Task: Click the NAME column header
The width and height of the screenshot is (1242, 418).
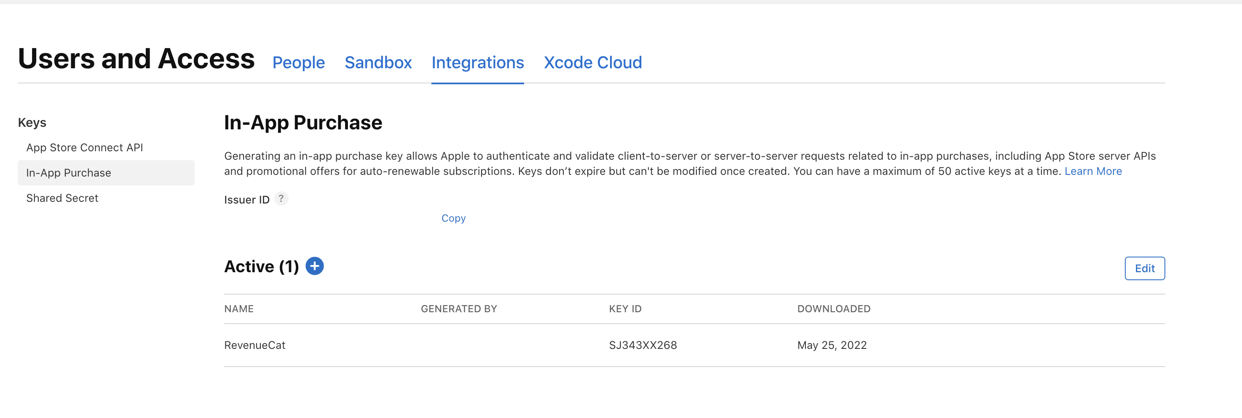Action: [238, 308]
